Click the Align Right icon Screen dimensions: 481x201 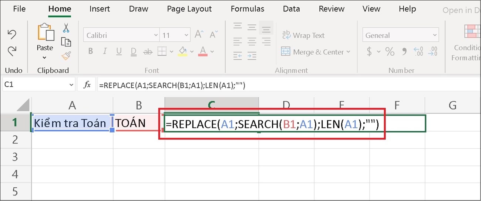(x=266, y=41)
